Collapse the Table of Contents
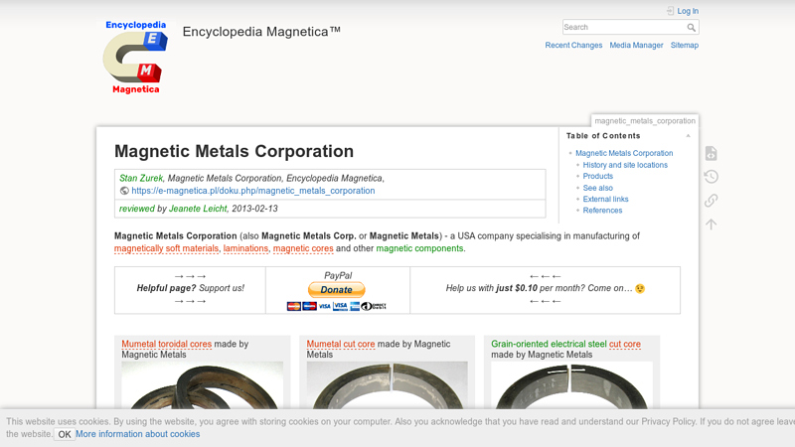The height and width of the screenshot is (447, 795). point(688,136)
